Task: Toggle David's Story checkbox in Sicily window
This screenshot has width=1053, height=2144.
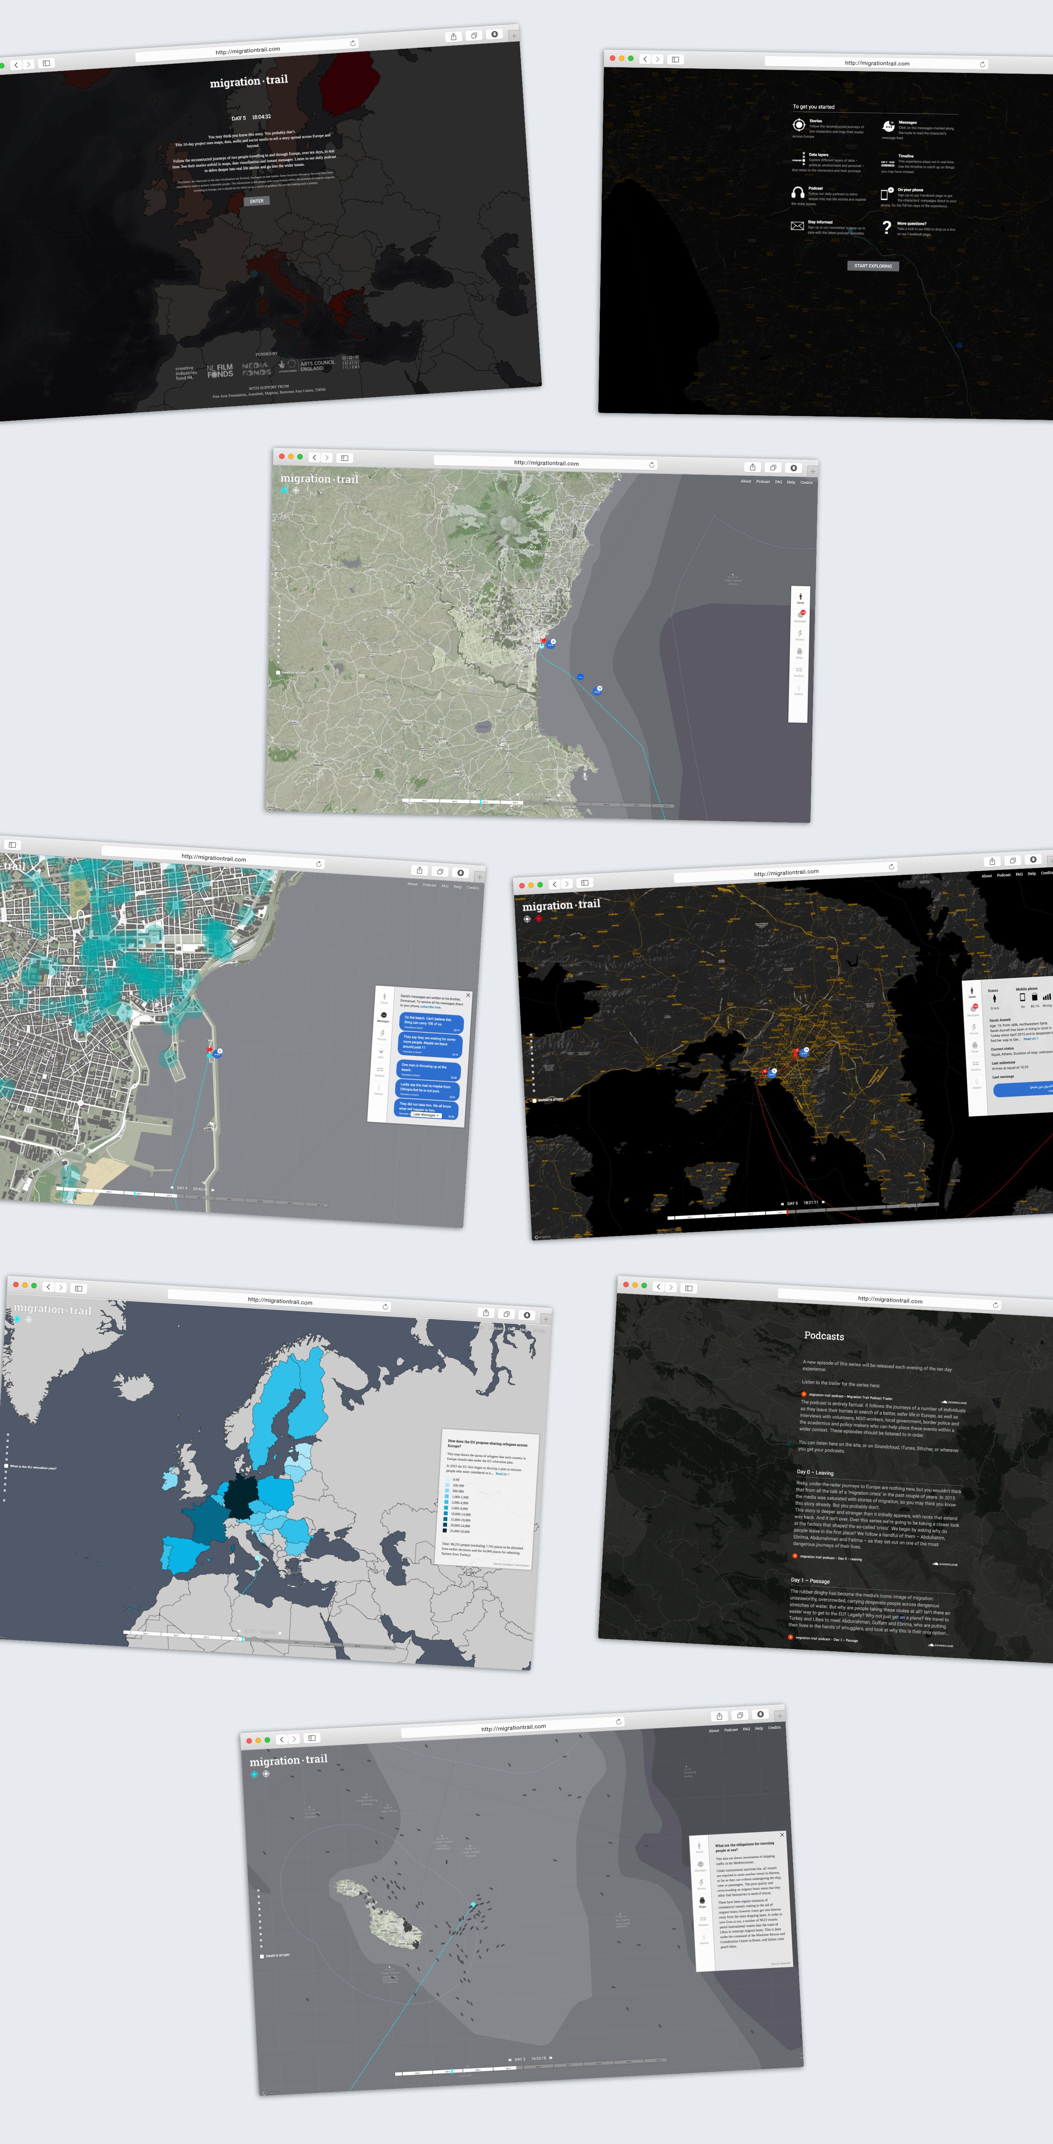Action: [x=278, y=673]
